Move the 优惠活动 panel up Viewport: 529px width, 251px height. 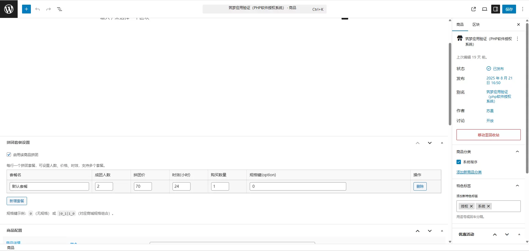(x=495, y=235)
